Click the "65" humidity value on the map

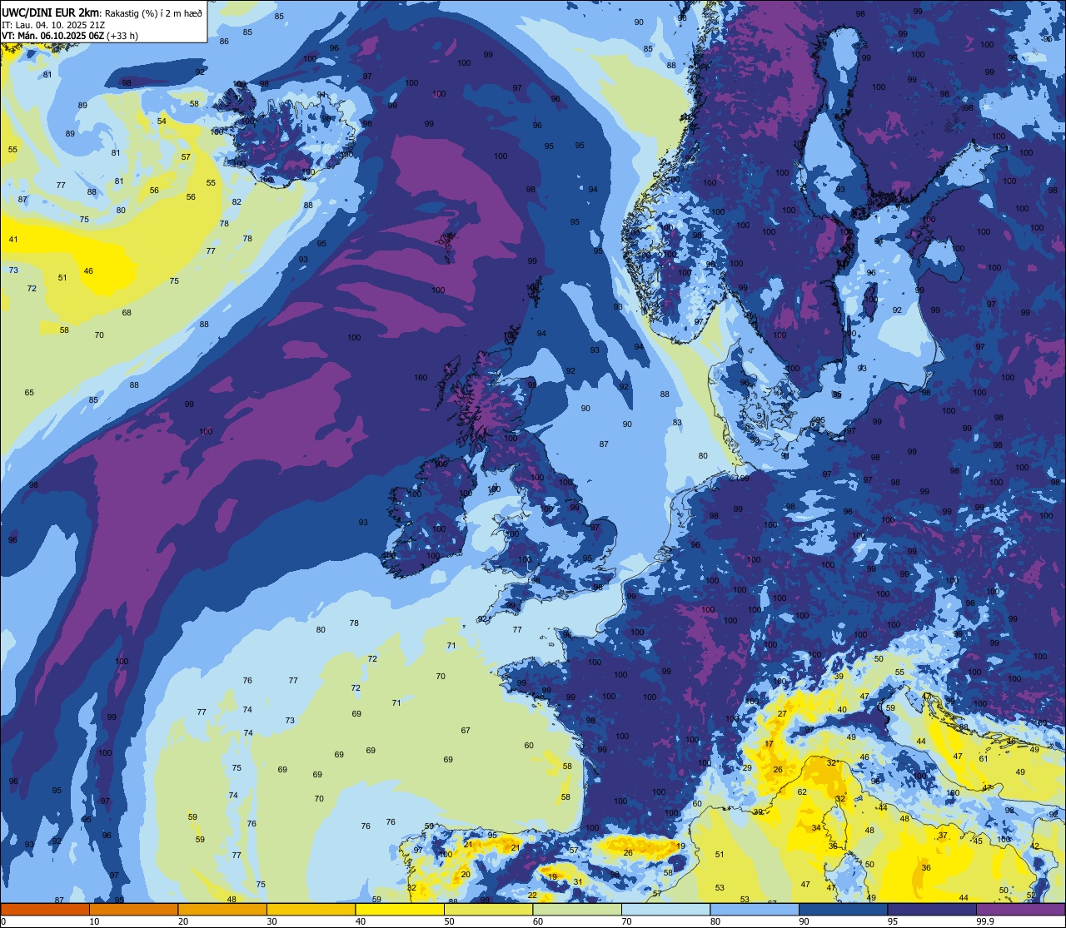tap(29, 393)
